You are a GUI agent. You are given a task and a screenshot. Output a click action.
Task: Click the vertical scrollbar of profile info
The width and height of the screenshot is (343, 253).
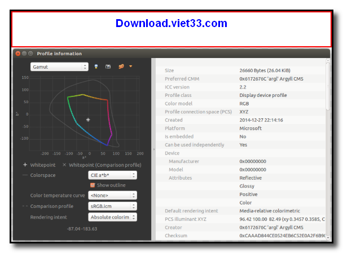[x=328, y=85]
